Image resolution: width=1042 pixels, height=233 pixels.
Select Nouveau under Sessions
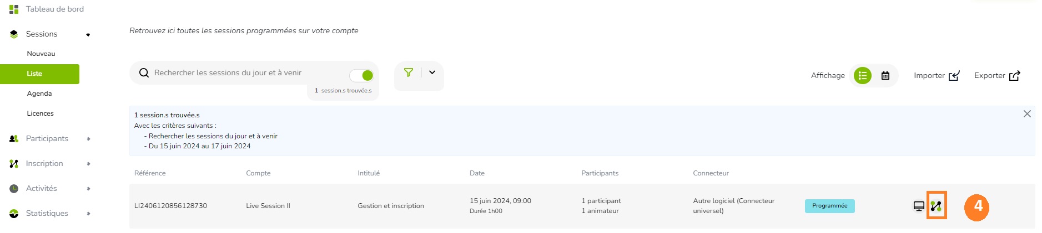coord(41,54)
